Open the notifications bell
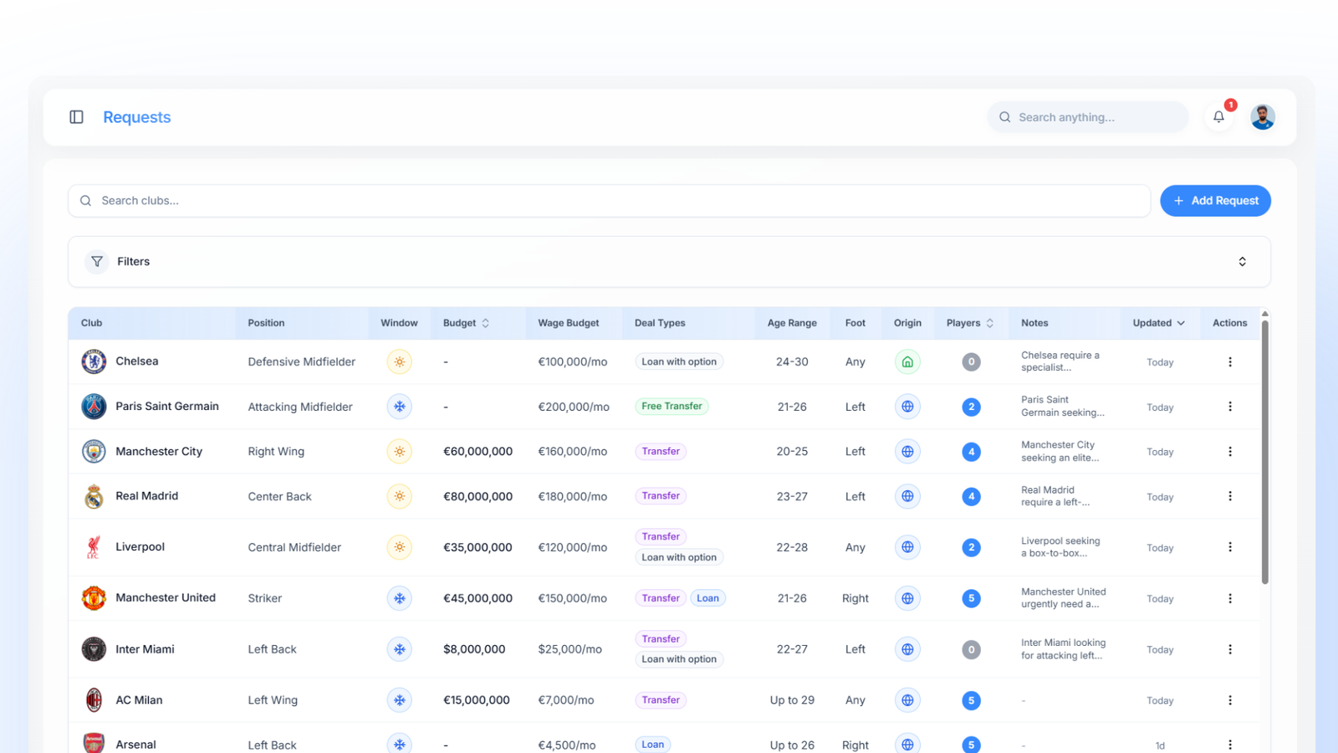1338x753 pixels. click(x=1218, y=117)
